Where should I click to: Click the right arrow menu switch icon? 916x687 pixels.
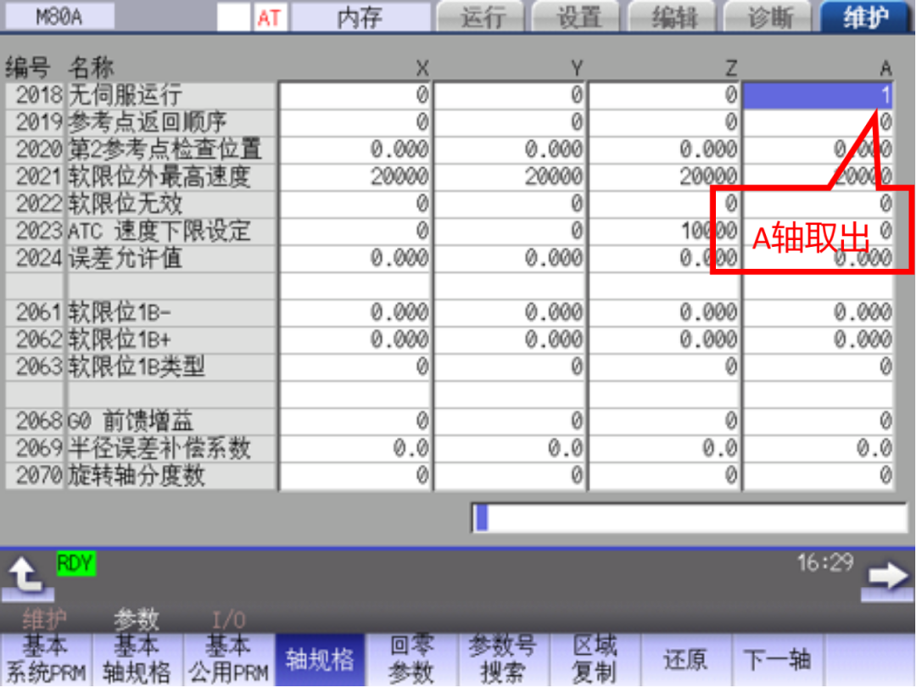point(888,576)
